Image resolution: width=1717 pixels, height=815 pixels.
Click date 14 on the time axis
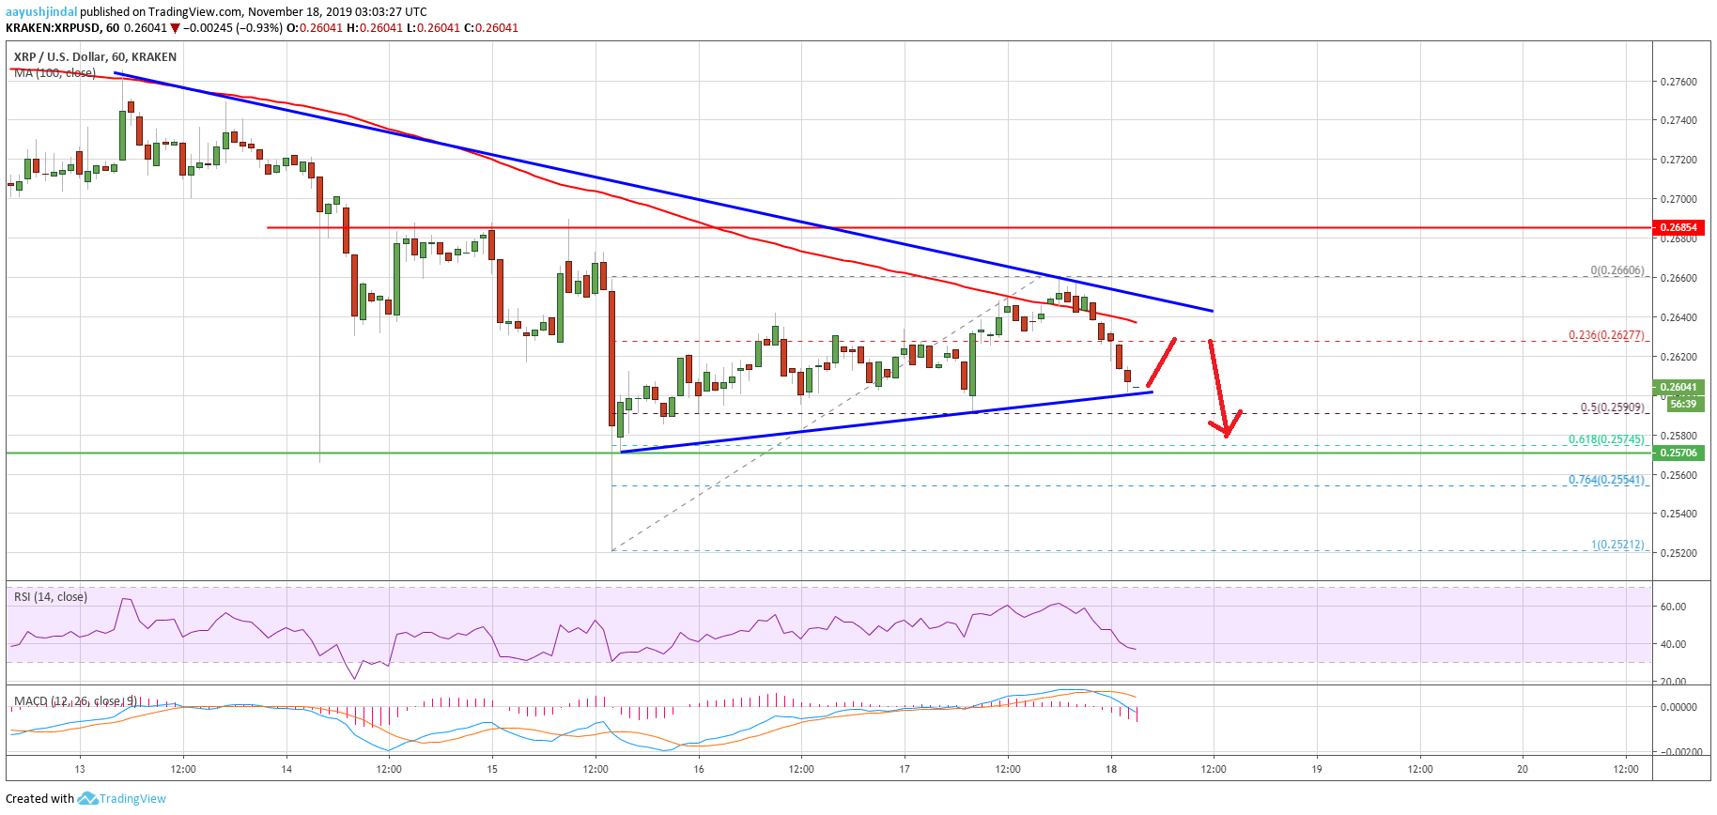pos(286,769)
